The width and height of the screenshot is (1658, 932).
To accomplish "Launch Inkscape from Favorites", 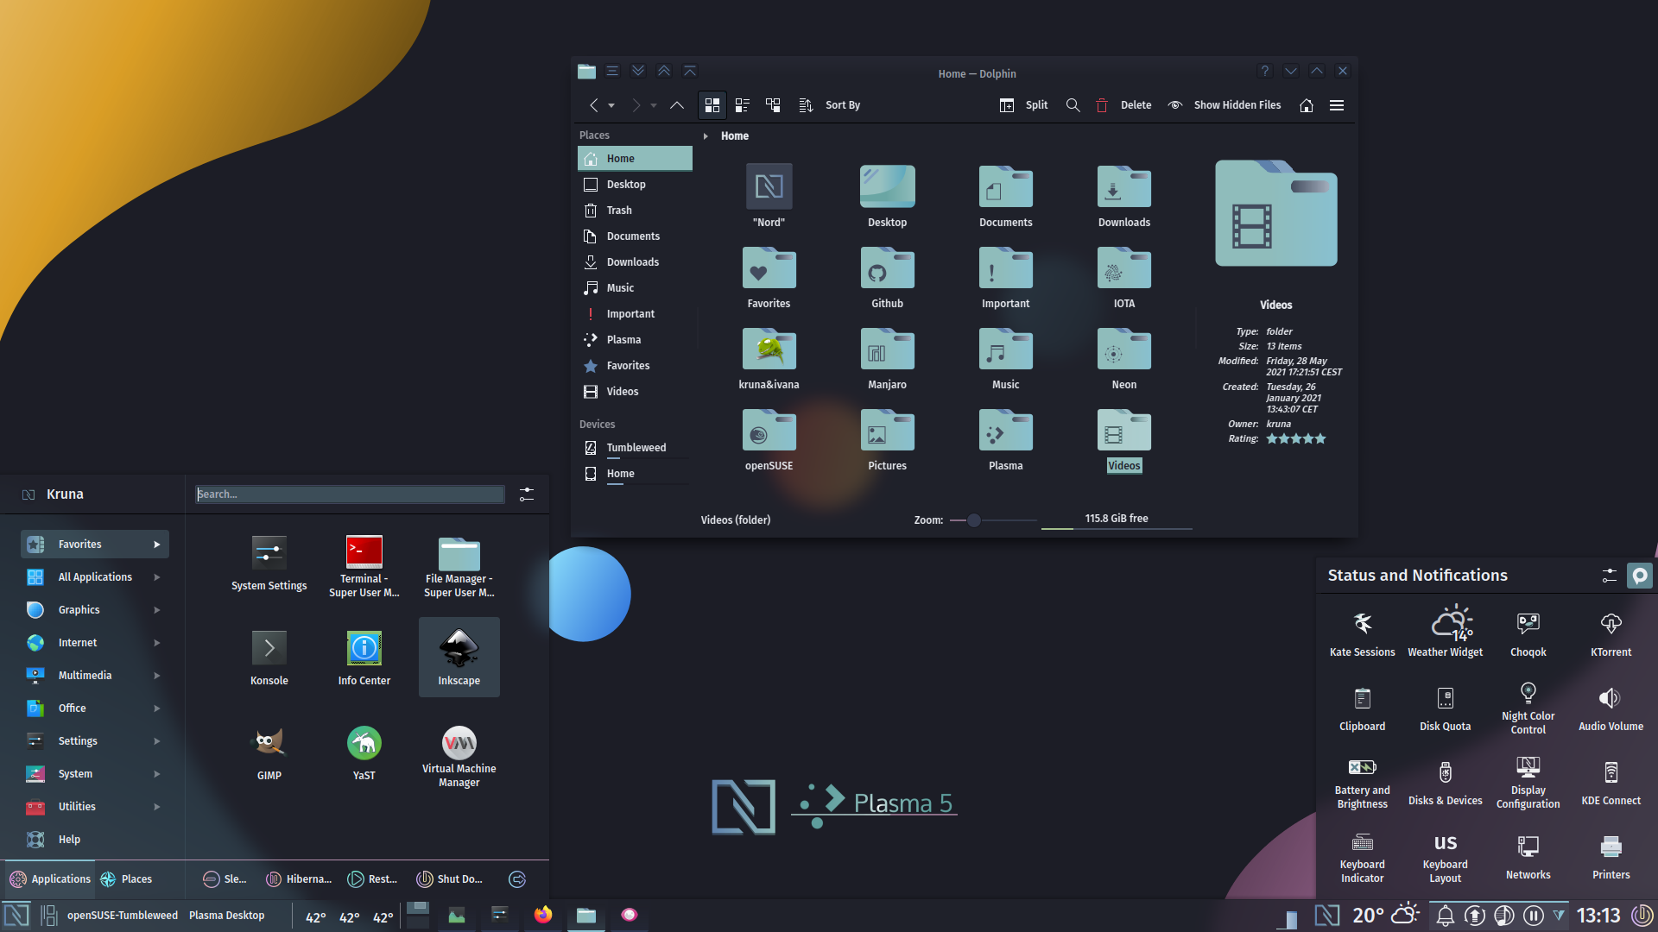I will 459,658.
